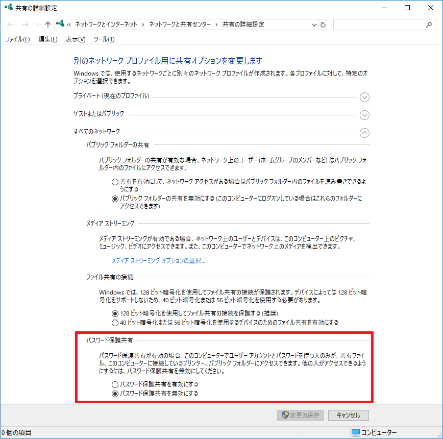Click the パスワード保護共有 heading
This screenshot has width=443, height=439.
(x=109, y=340)
